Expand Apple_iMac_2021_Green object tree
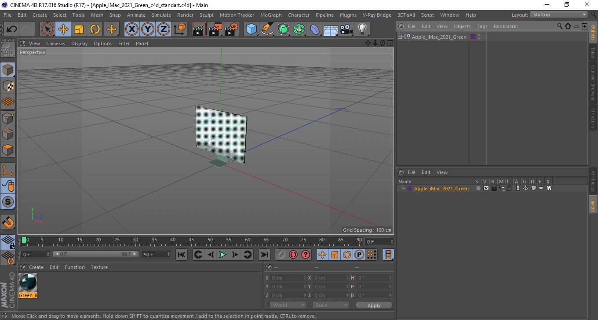 (400, 36)
